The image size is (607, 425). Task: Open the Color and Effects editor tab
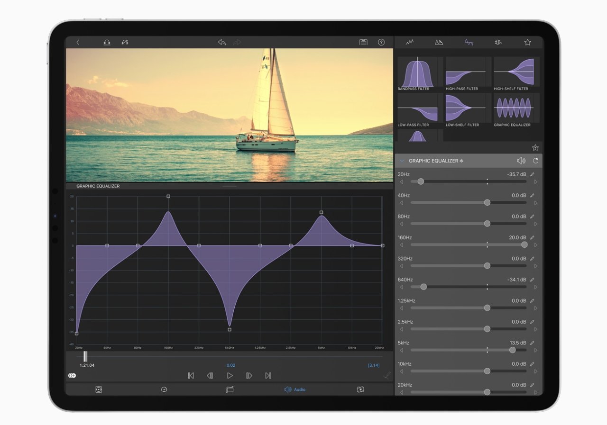pos(360,389)
